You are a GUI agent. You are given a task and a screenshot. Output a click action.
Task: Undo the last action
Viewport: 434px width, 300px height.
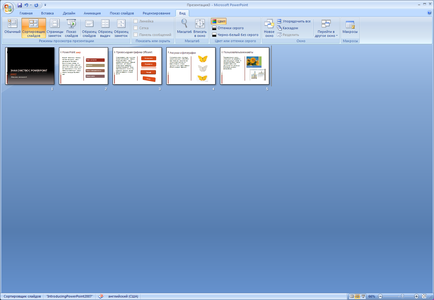pyautogui.click(x=26, y=5)
